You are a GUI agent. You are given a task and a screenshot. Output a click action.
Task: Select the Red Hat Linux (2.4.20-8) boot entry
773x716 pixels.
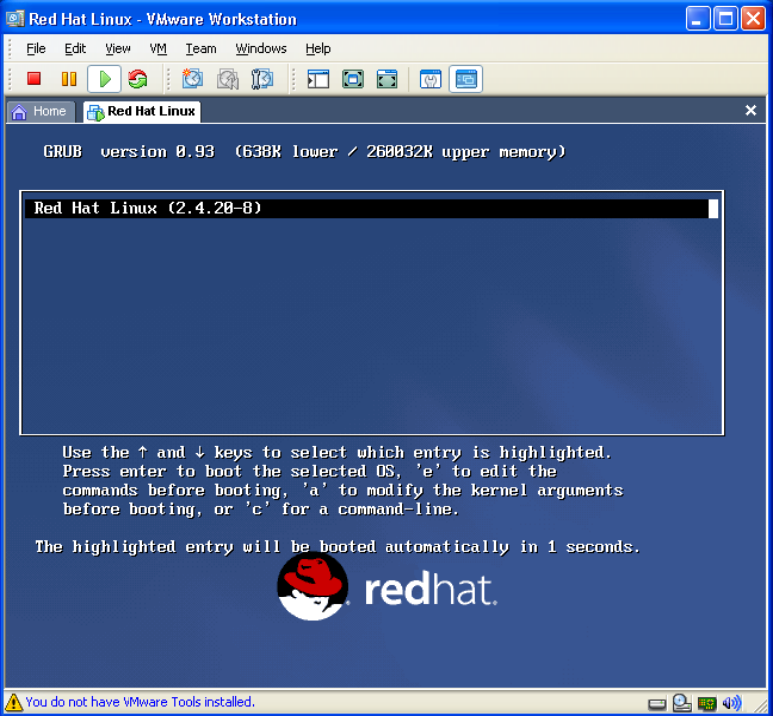(x=371, y=209)
